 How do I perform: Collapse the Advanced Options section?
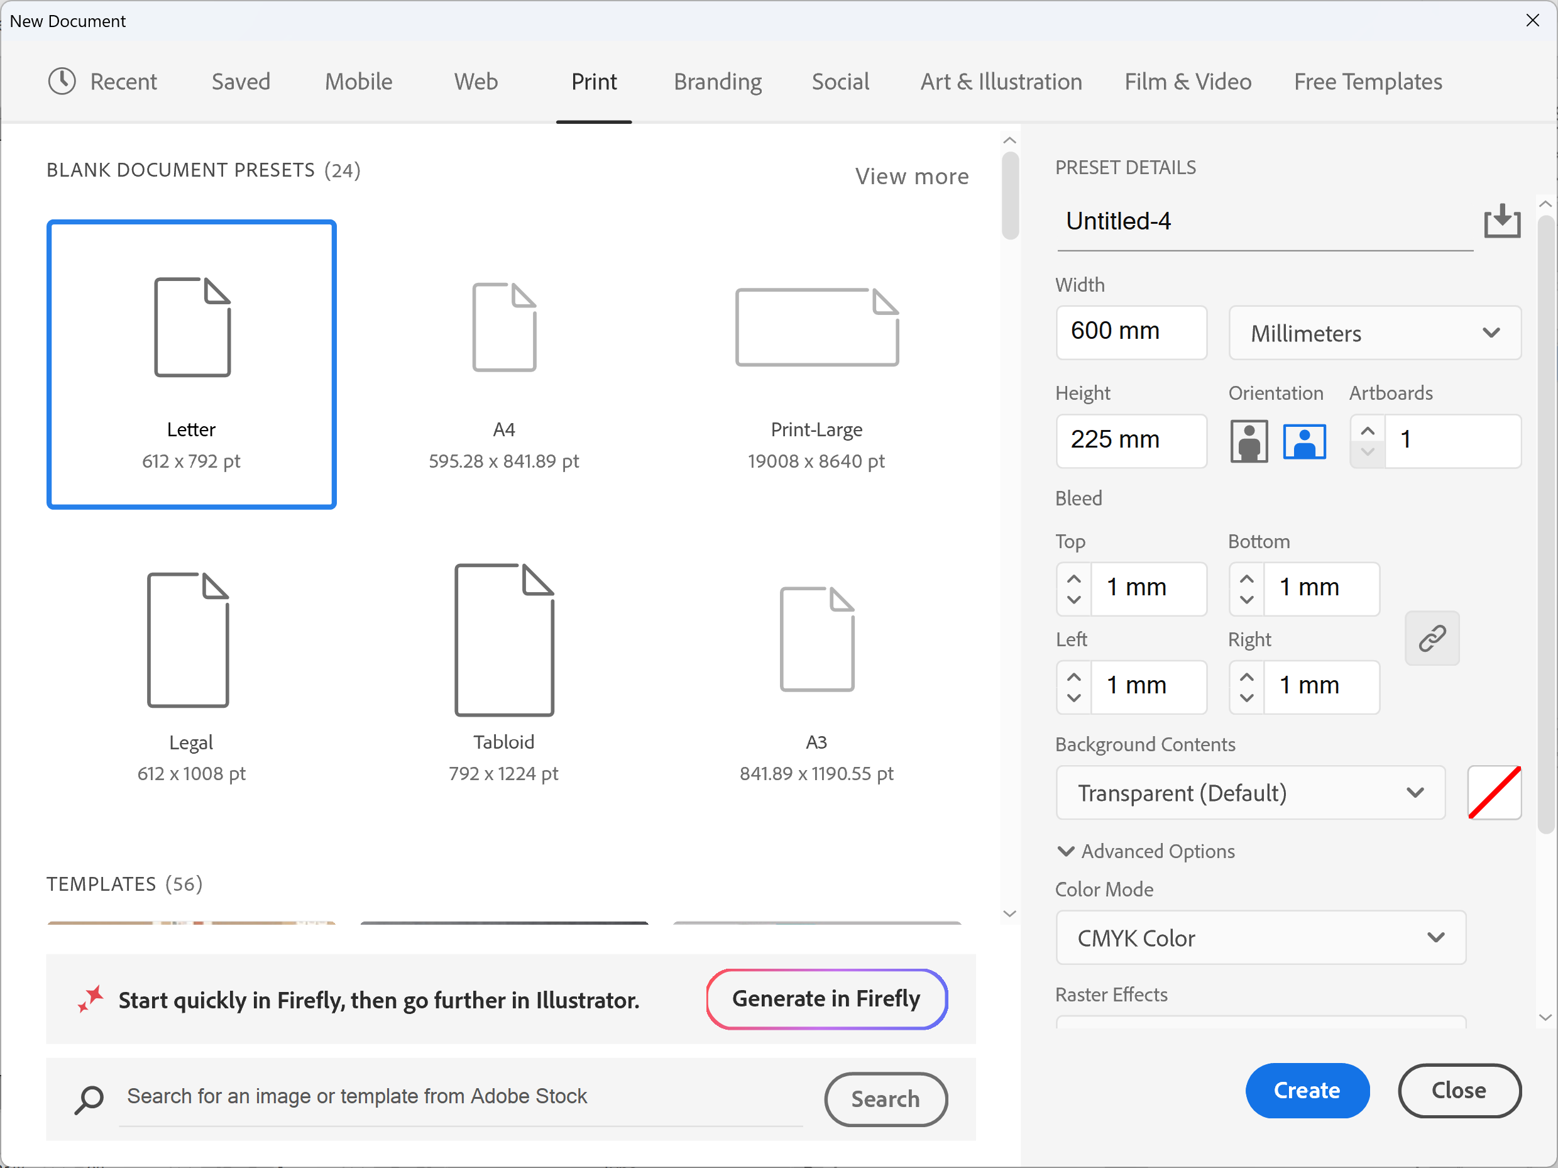pyautogui.click(x=1146, y=851)
